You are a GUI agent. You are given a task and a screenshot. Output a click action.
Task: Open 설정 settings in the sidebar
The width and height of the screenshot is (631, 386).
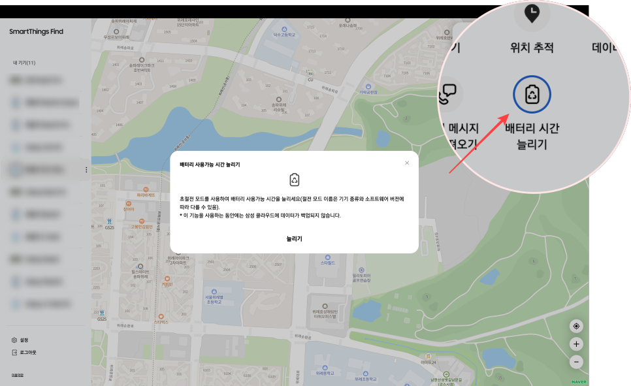20,340
